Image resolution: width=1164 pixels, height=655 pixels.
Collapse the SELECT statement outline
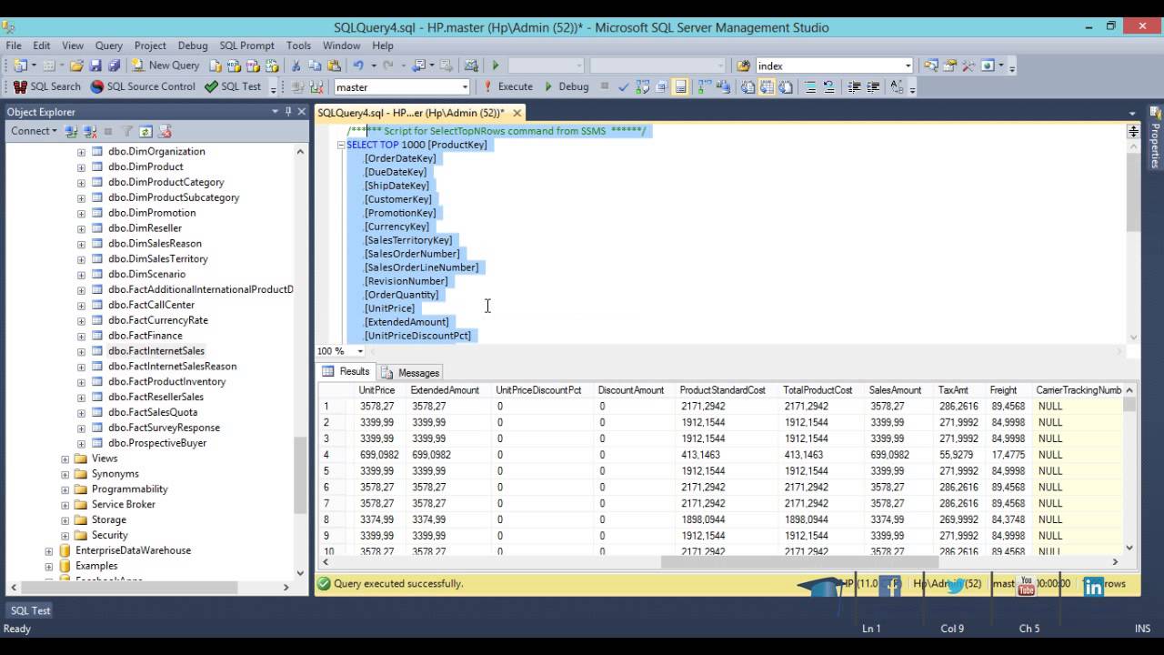(341, 145)
